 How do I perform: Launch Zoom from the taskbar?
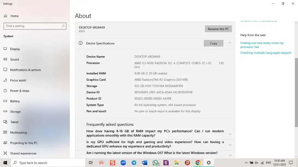123,163
